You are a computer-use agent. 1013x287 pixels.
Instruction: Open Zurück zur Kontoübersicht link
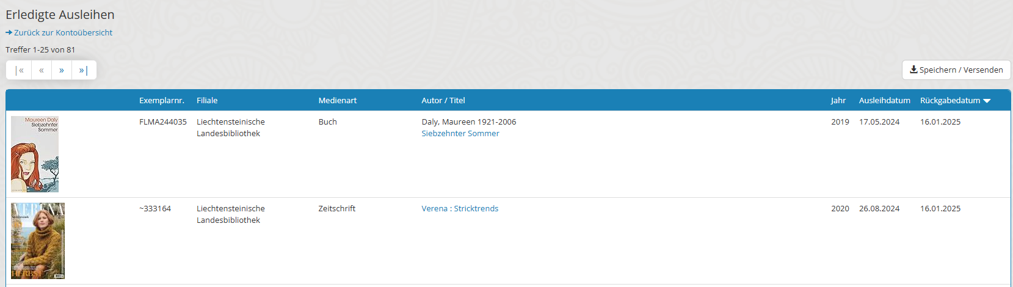click(63, 32)
